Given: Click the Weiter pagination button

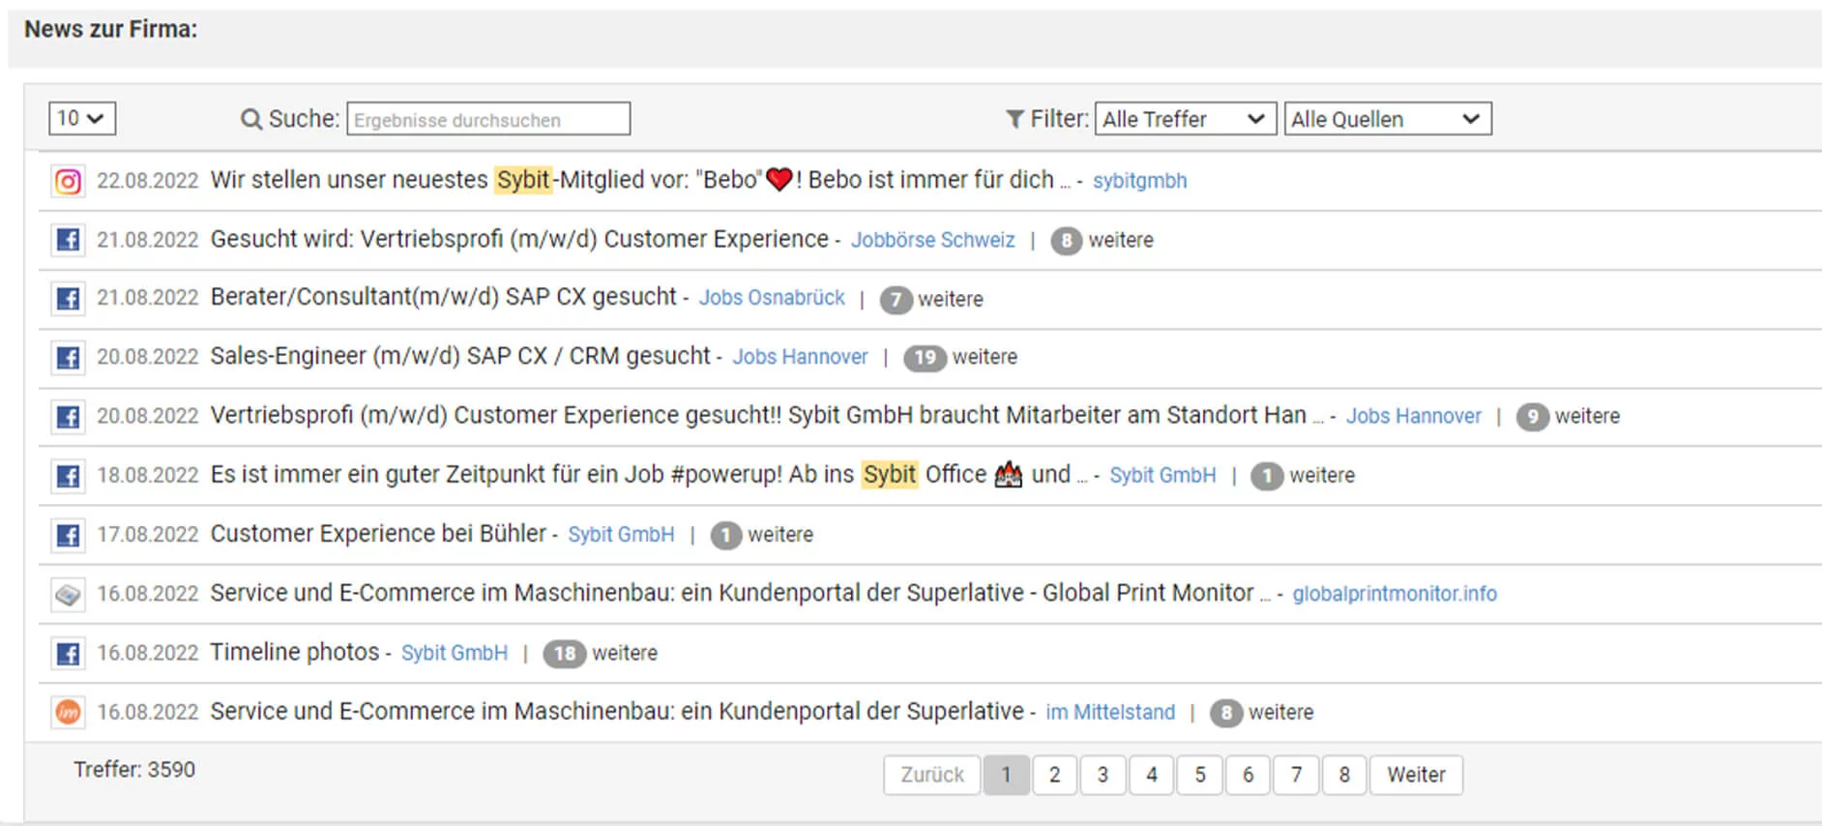Looking at the screenshot, I should click(1416, 775).
